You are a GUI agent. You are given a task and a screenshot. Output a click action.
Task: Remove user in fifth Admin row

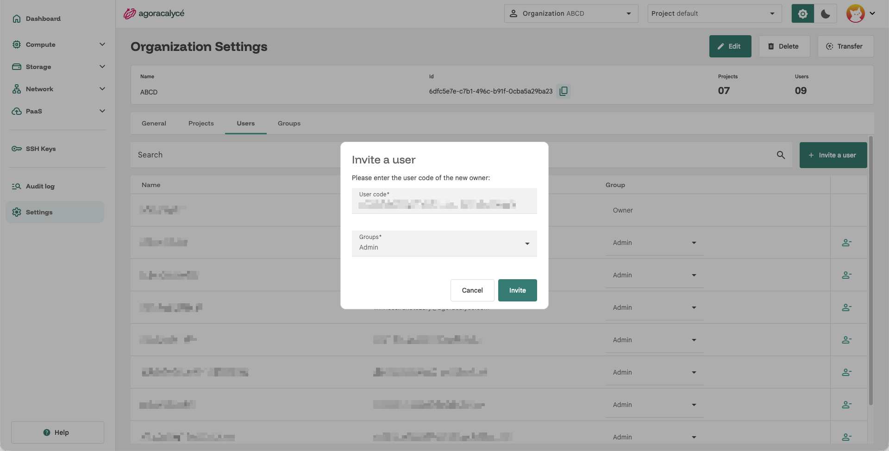(847, 372)
